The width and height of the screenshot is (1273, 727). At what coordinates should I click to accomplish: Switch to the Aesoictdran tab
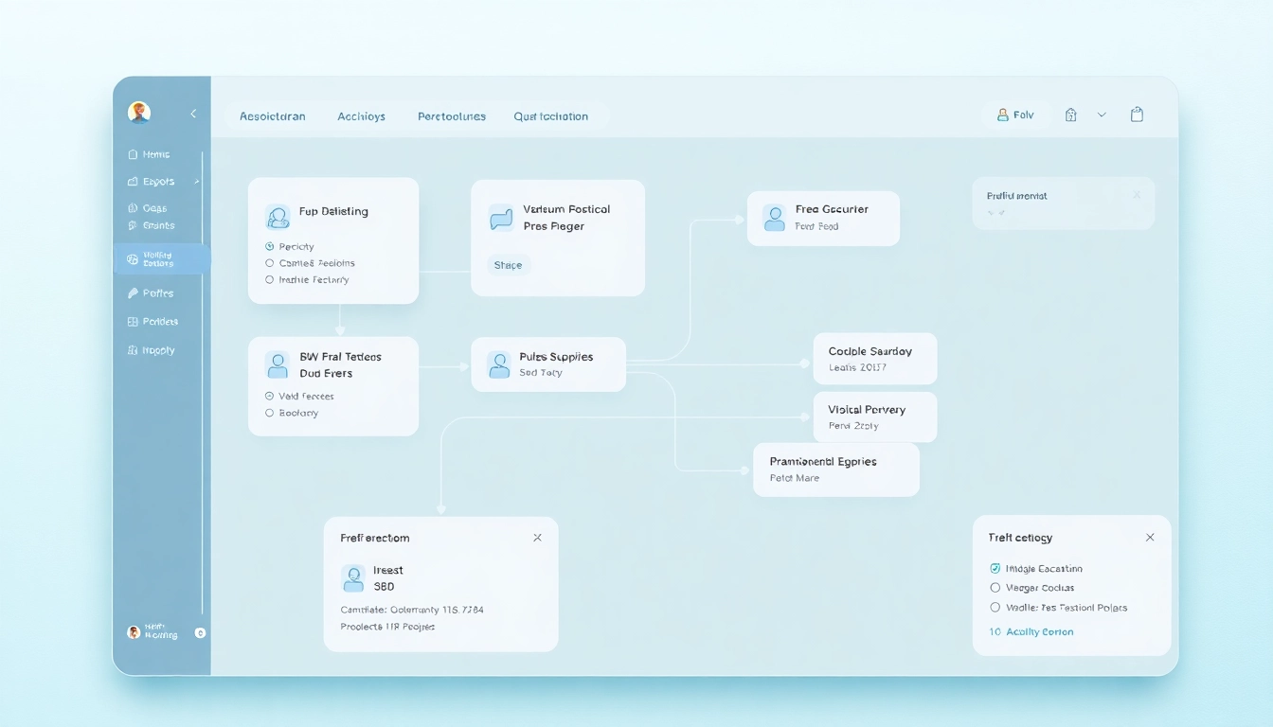(273, 116)
